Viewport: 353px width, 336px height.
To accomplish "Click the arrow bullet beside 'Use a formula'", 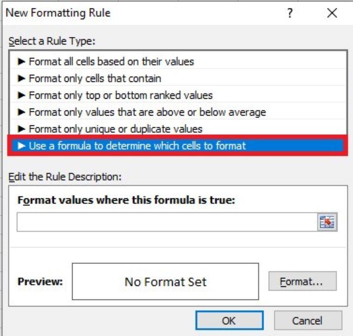I will point(21,146).
